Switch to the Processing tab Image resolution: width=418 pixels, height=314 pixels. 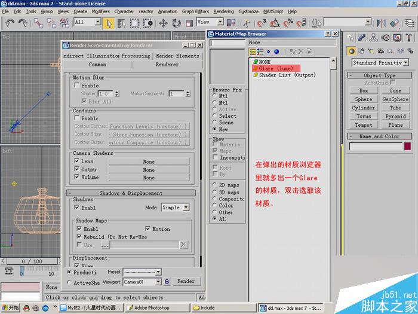(x=136, y=56)
